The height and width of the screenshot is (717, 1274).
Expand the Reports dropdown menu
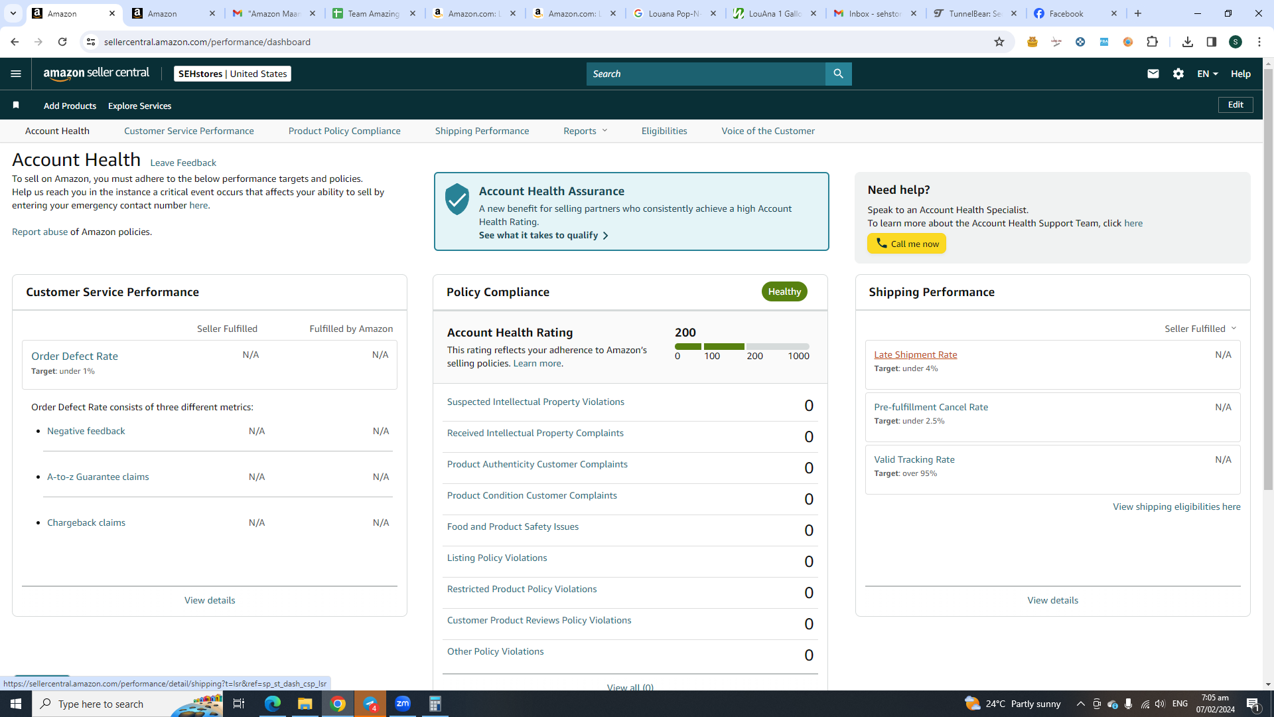pyautogui.click(x=585, y=131)
